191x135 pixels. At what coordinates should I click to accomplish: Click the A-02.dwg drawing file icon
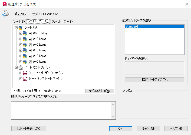click(25, 45)
